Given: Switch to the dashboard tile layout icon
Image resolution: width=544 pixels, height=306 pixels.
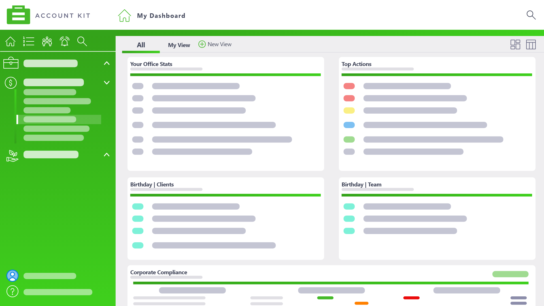Looking at the screenshot, I should (515, 44).
